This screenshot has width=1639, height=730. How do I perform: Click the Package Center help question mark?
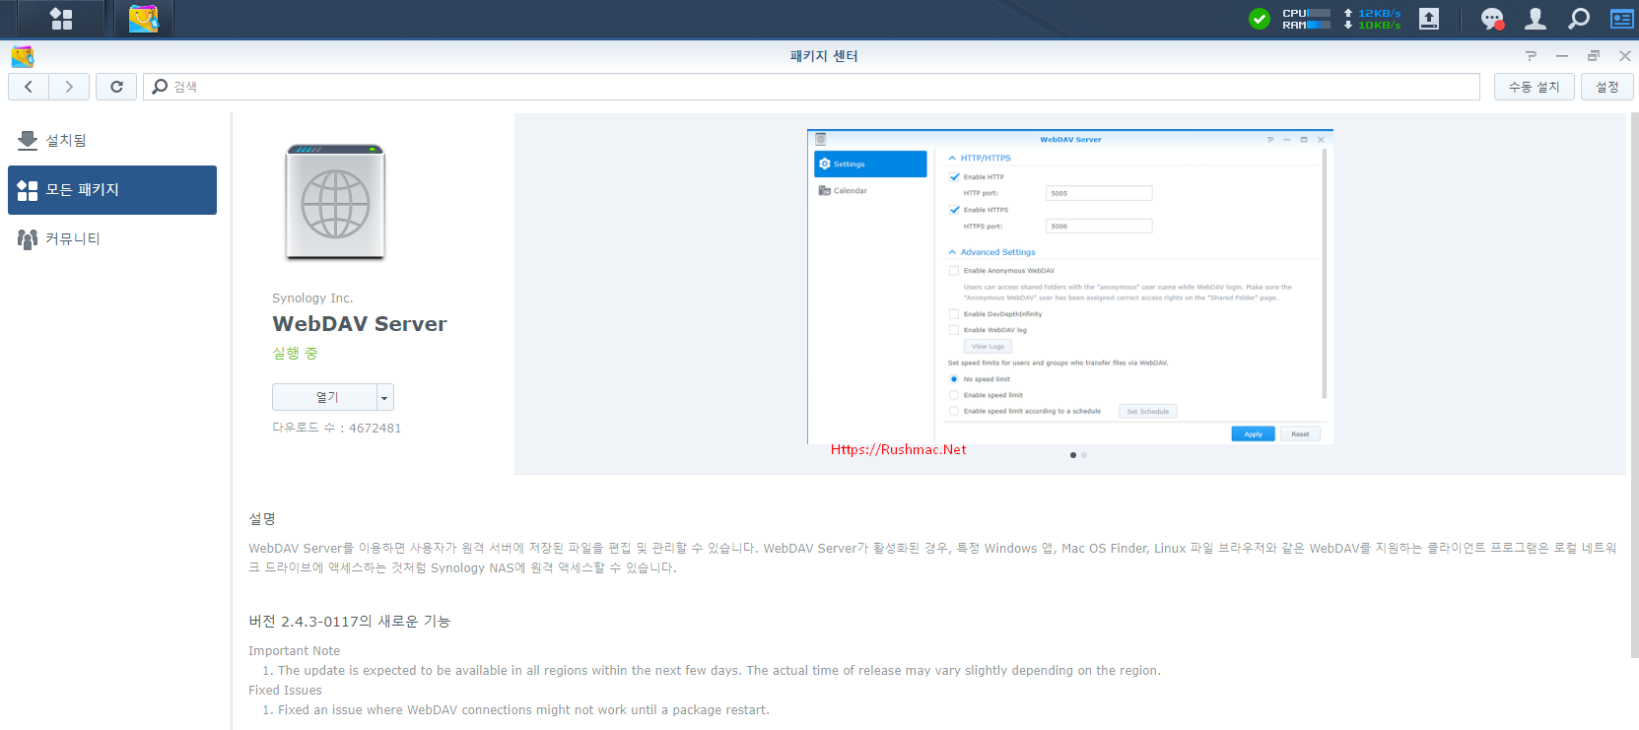click(x=1531, y=56)
